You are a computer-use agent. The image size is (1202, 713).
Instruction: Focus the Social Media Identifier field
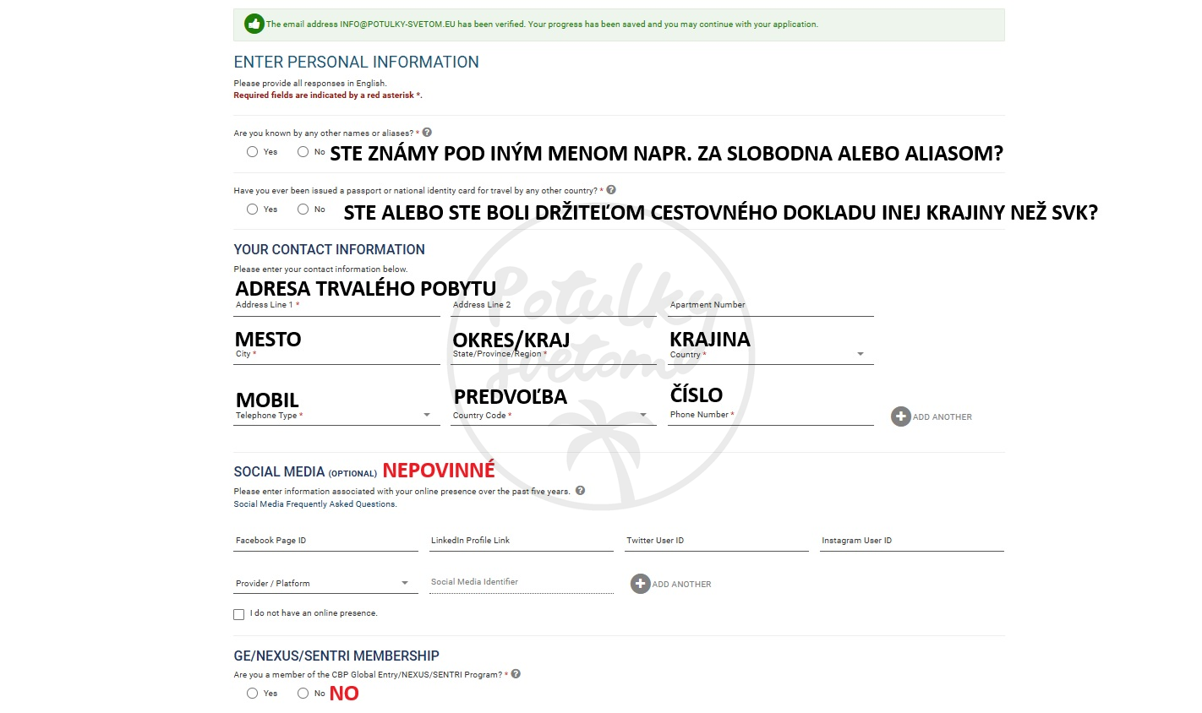click(x=521, y=583)
